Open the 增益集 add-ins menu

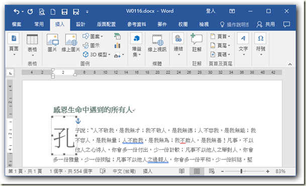pyautogui.click(x=136, y=45)
